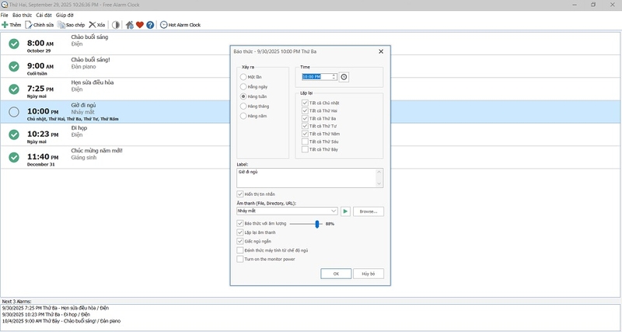The height and width of the screenshot is (332, 622).
Task: Enable the 10:00 PM alarm empty circle
Action: click(x=14, y=112)
